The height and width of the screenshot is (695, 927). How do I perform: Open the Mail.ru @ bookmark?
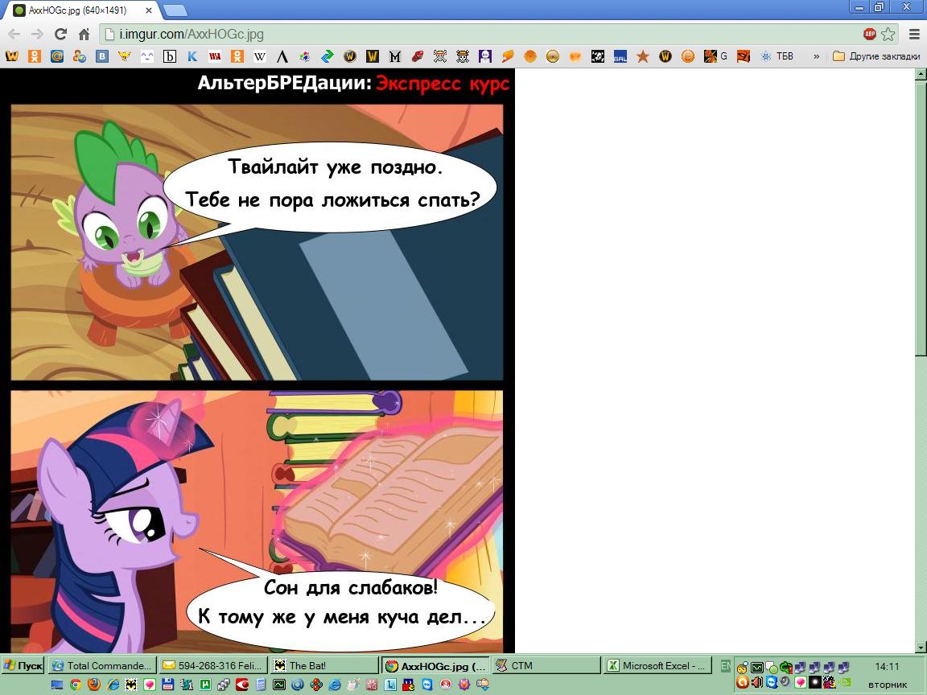tap(57, 56)
